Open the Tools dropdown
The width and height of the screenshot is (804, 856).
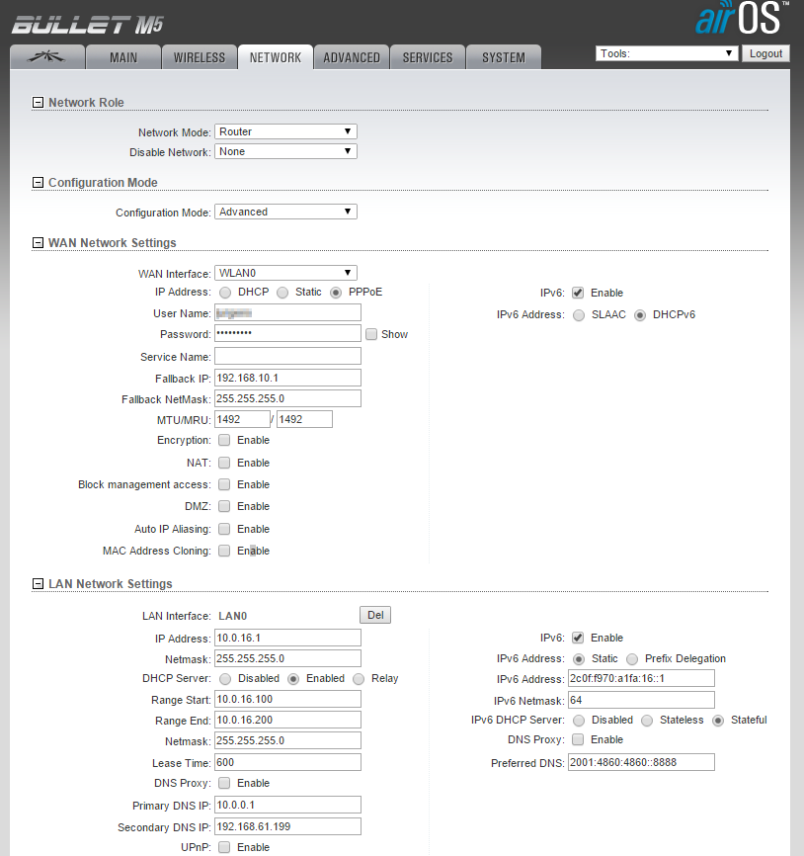[x=666, y=52]
